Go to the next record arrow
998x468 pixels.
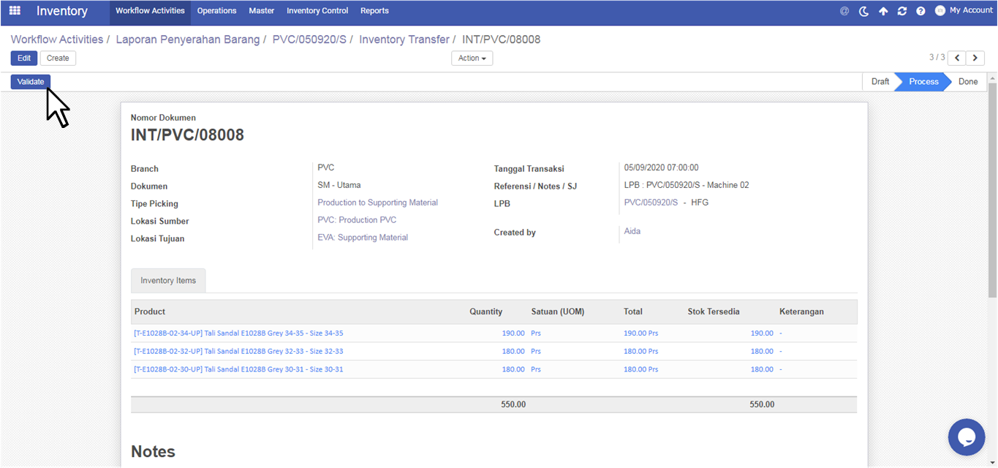975,58
